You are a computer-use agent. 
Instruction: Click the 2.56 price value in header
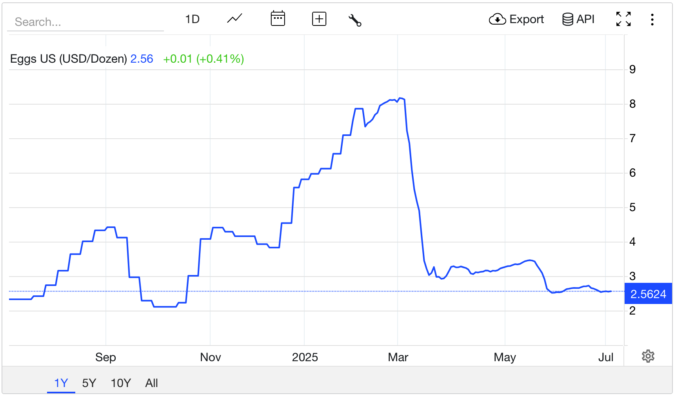click(x=142, y=59)
